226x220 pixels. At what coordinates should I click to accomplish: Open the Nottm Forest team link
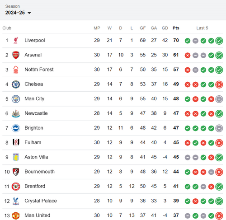pyautogui.click(x=39, y=70)
